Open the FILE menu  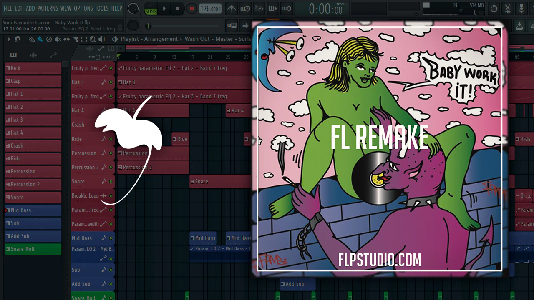pyautogui.click(x=8, y=8)
